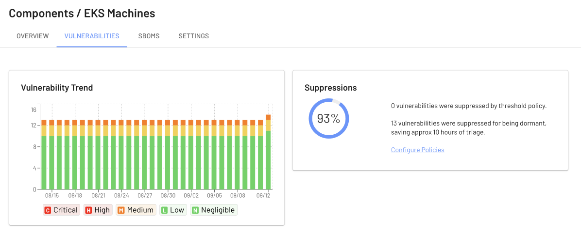This screenshot has height=236, width=581.
Task: Click the High severity H icon
Action: click(x=88, y=210)
